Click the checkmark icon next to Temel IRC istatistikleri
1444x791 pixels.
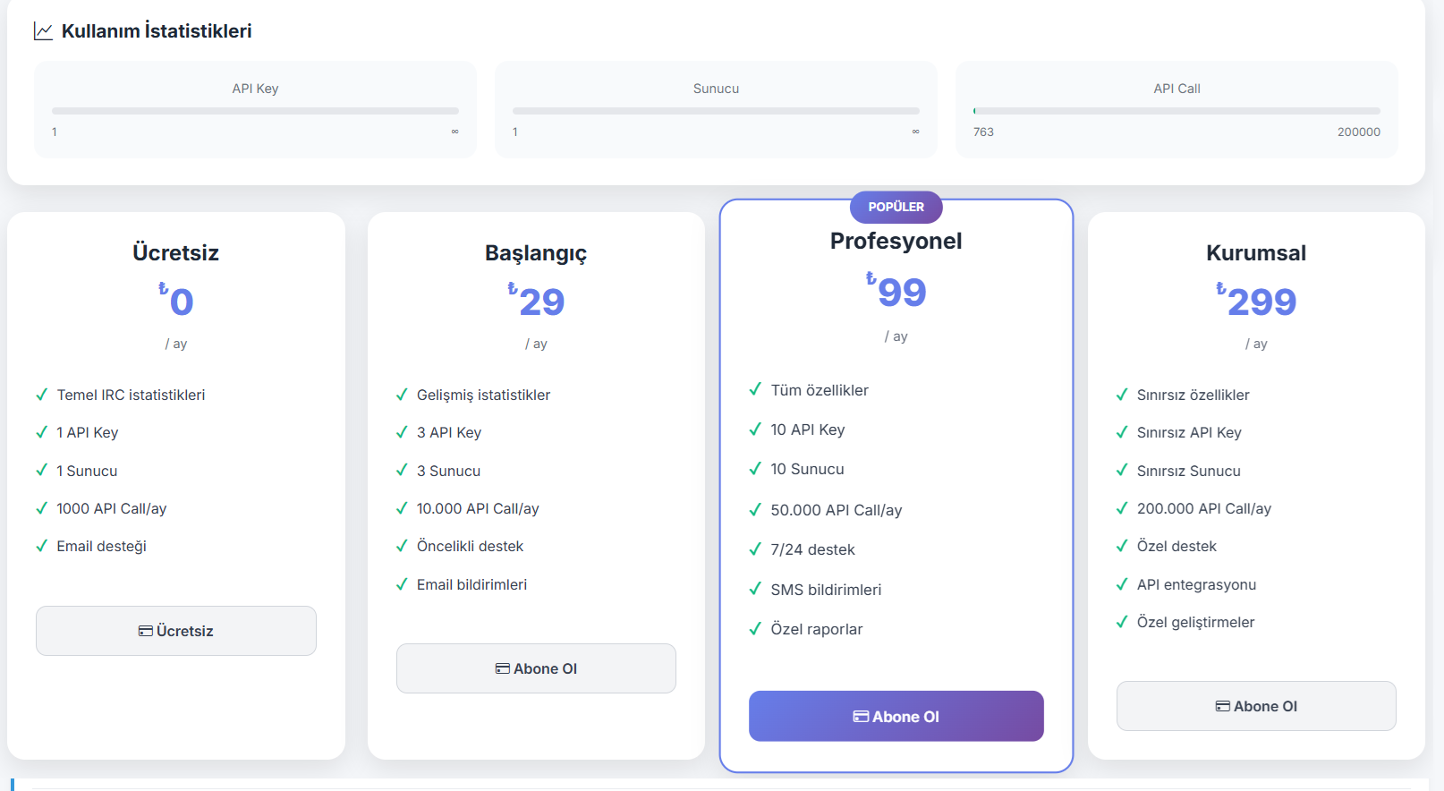(x=41, y=395)
